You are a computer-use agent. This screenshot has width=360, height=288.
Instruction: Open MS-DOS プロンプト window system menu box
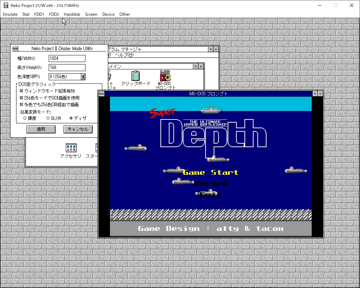click(102, 94)
